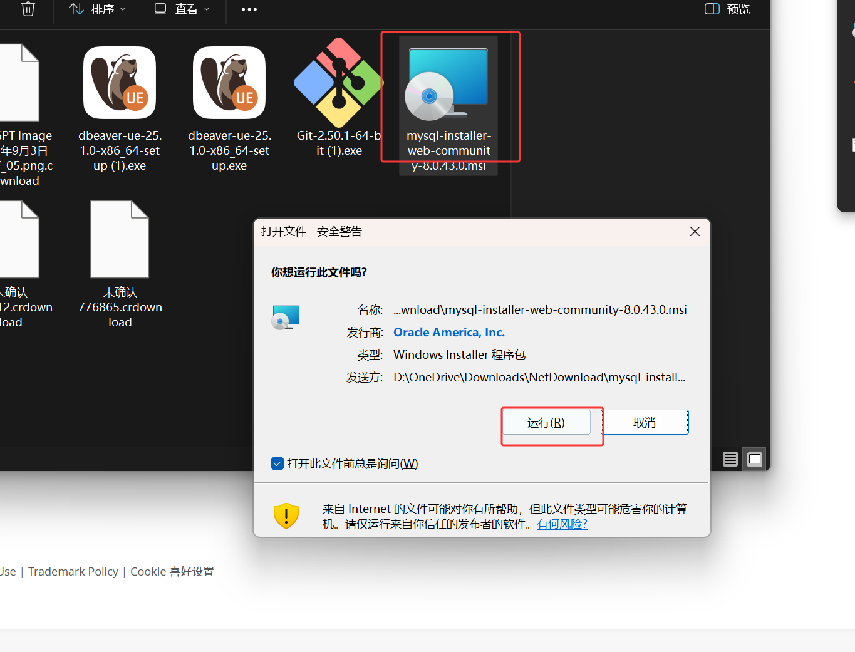Open the 有何风险? link

coord(562,524)
